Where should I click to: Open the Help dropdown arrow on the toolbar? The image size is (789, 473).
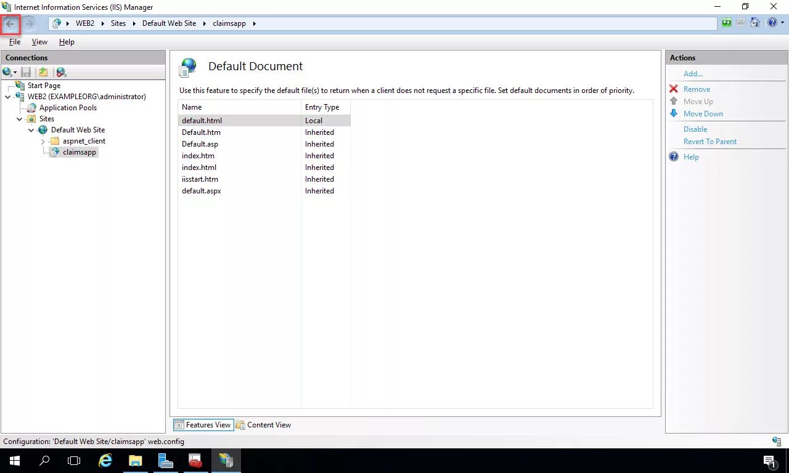tap(782, 23)
